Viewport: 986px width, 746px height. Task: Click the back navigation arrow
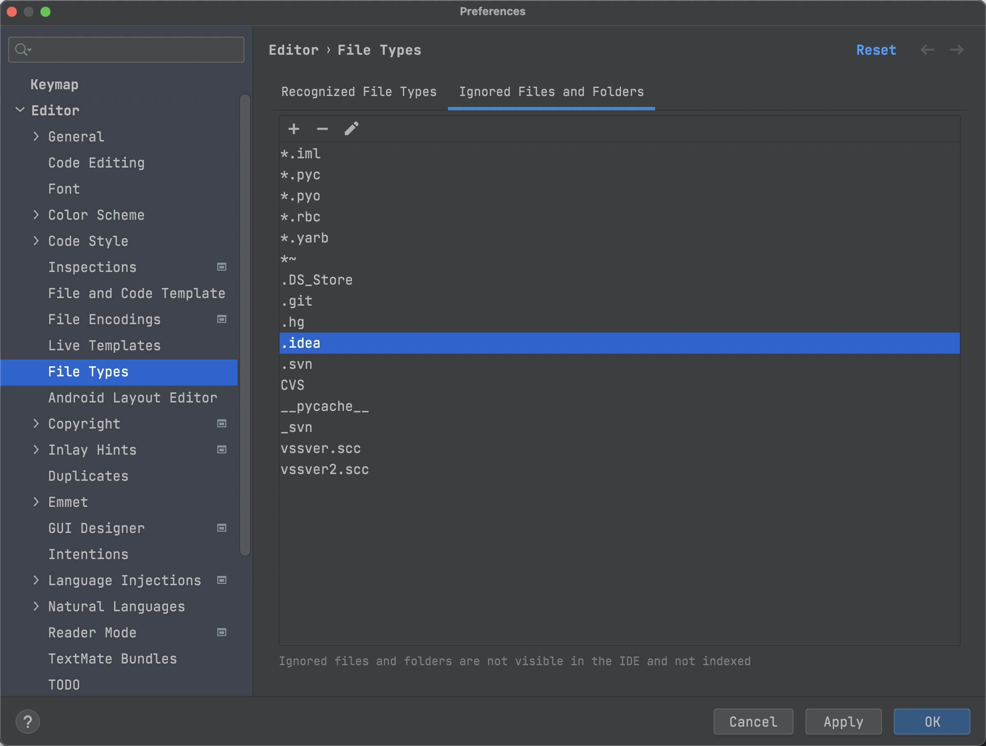pos(927,50)
